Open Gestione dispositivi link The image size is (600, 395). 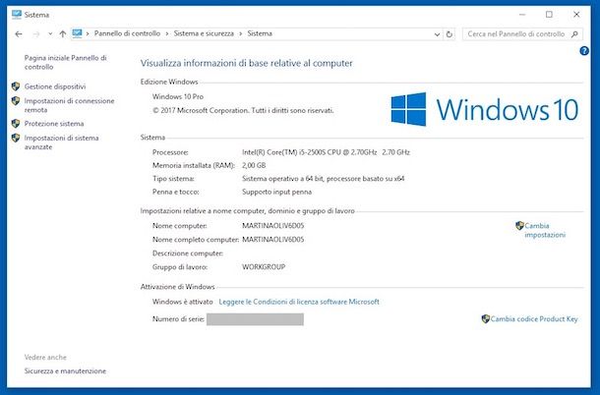55,86
